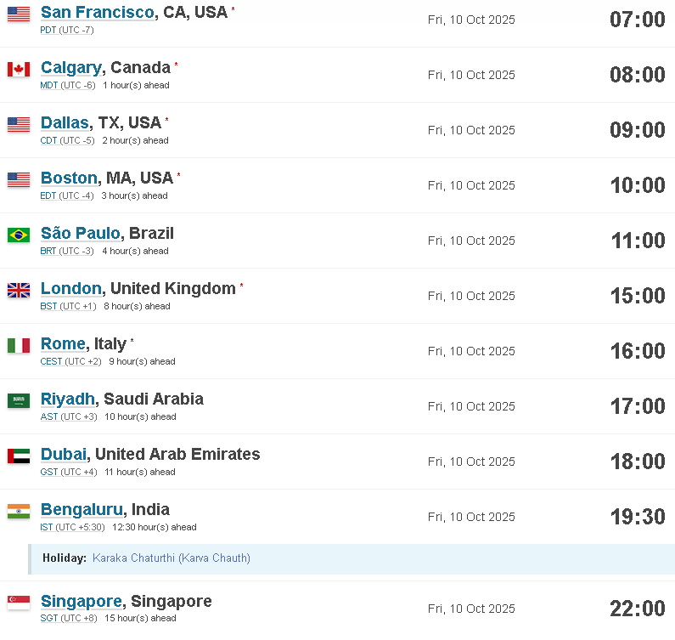Image resolution: width=675 pixels, height=640 pixels.
Task: Click the United Arab Emirates flag icon
Action: [19, 456]
